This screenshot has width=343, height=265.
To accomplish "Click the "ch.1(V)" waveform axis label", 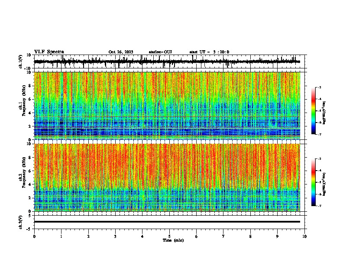I will point(21,61).
